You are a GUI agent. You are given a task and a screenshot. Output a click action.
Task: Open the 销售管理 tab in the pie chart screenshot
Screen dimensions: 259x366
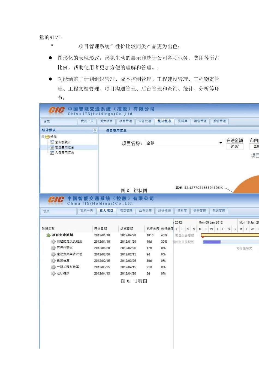[x=200, y=121]
